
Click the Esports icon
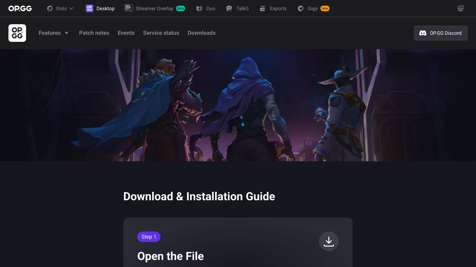(x=263, y=8)
